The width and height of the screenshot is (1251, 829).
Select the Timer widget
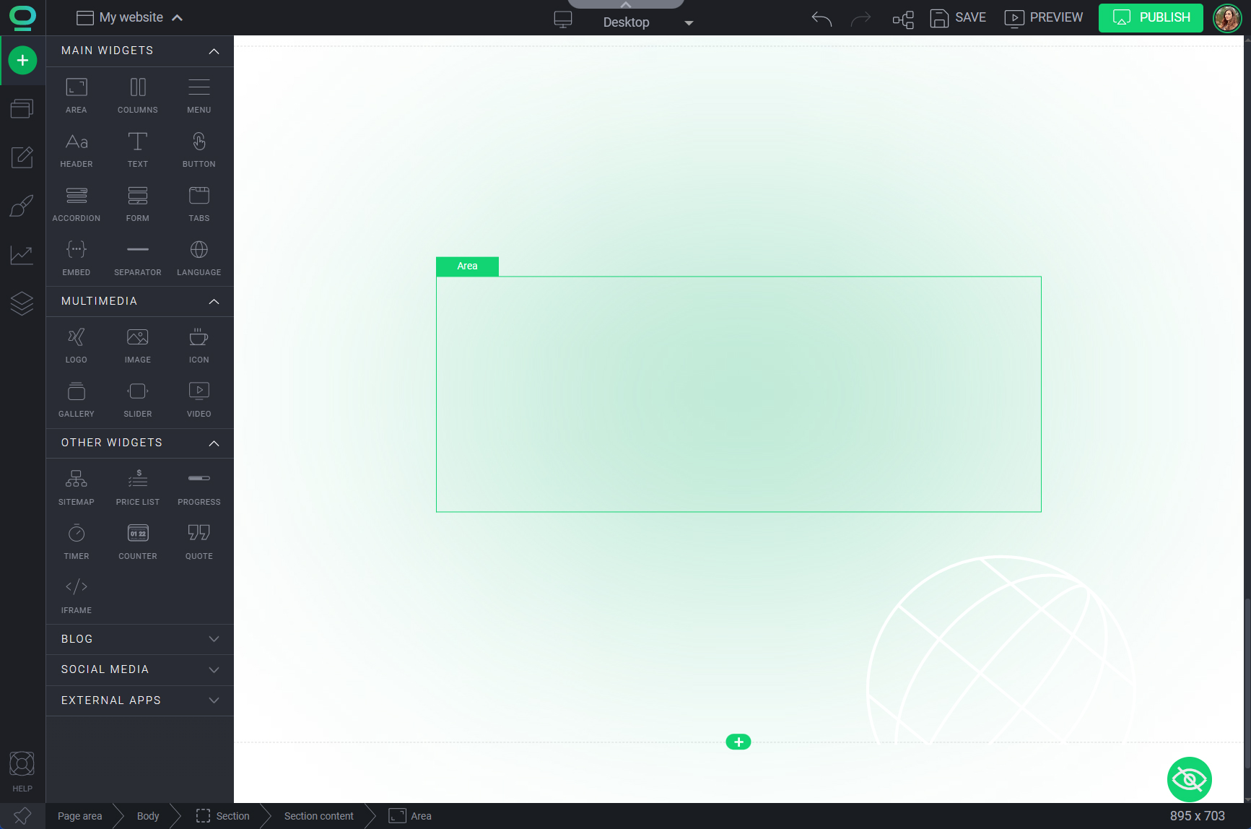(77, 542)
